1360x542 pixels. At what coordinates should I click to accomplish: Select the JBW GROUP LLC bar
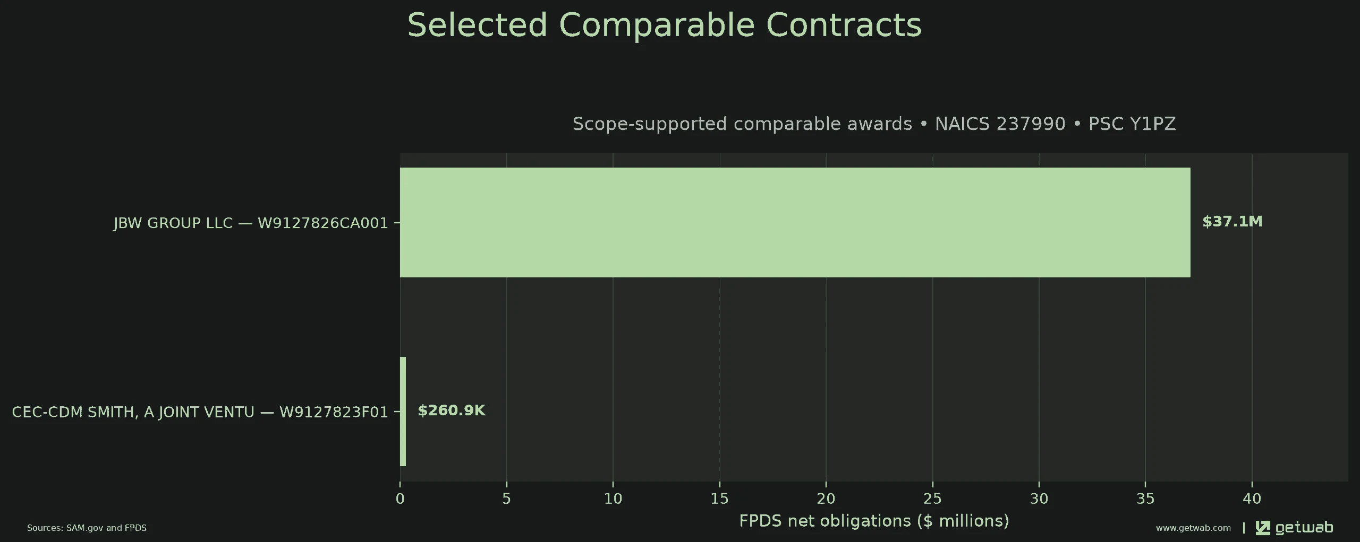[x=795, y=222]
